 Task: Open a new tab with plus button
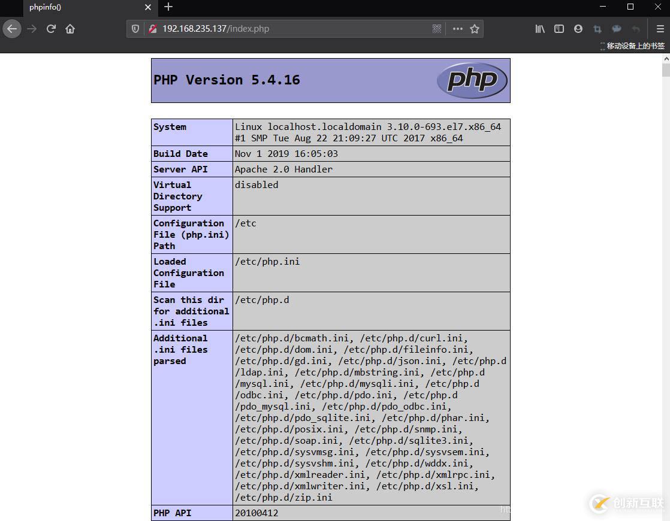[x=168, y=7]
